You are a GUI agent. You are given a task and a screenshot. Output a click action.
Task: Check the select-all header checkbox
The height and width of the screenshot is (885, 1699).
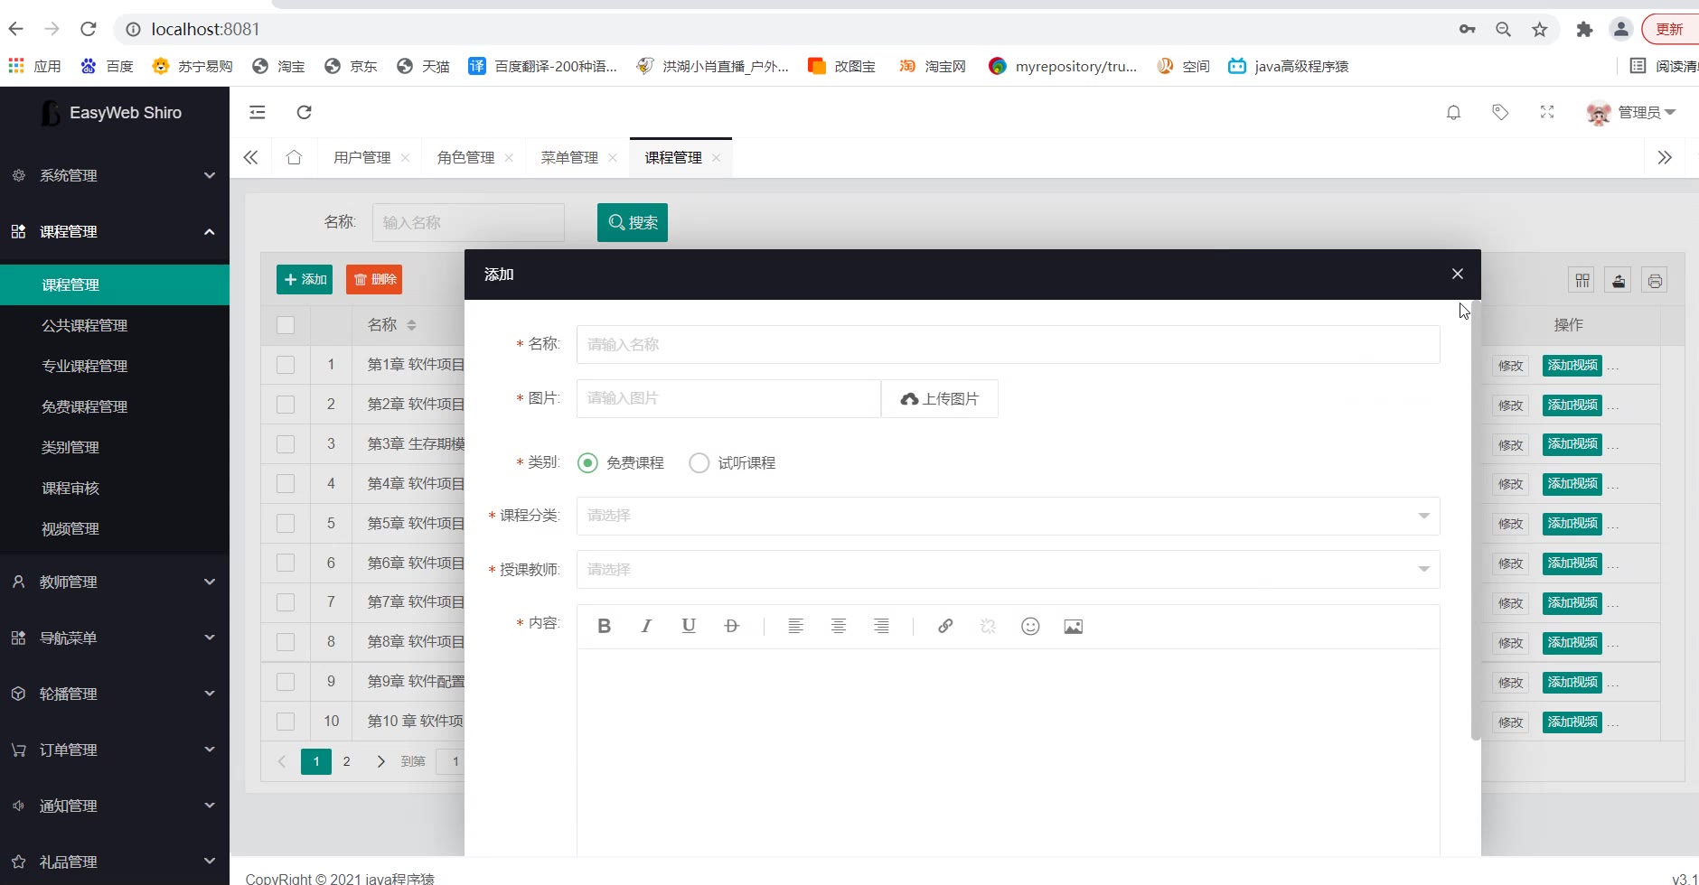coord(286,325)
